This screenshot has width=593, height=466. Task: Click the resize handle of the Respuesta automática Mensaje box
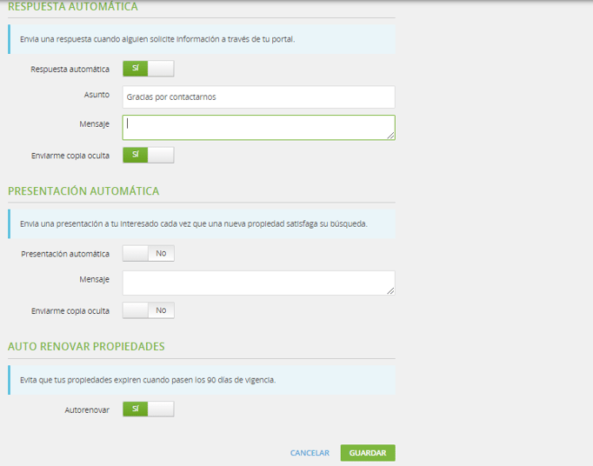click(390, 136)
